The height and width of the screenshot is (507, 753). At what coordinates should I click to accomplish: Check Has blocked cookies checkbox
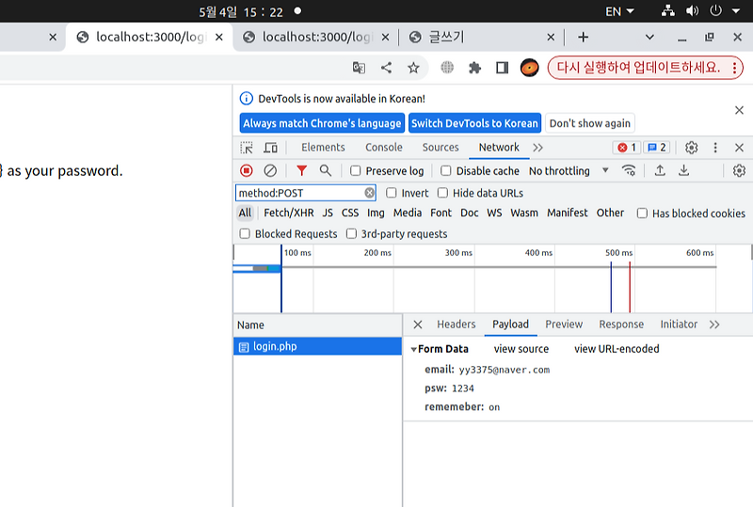(x=642, y=214)
